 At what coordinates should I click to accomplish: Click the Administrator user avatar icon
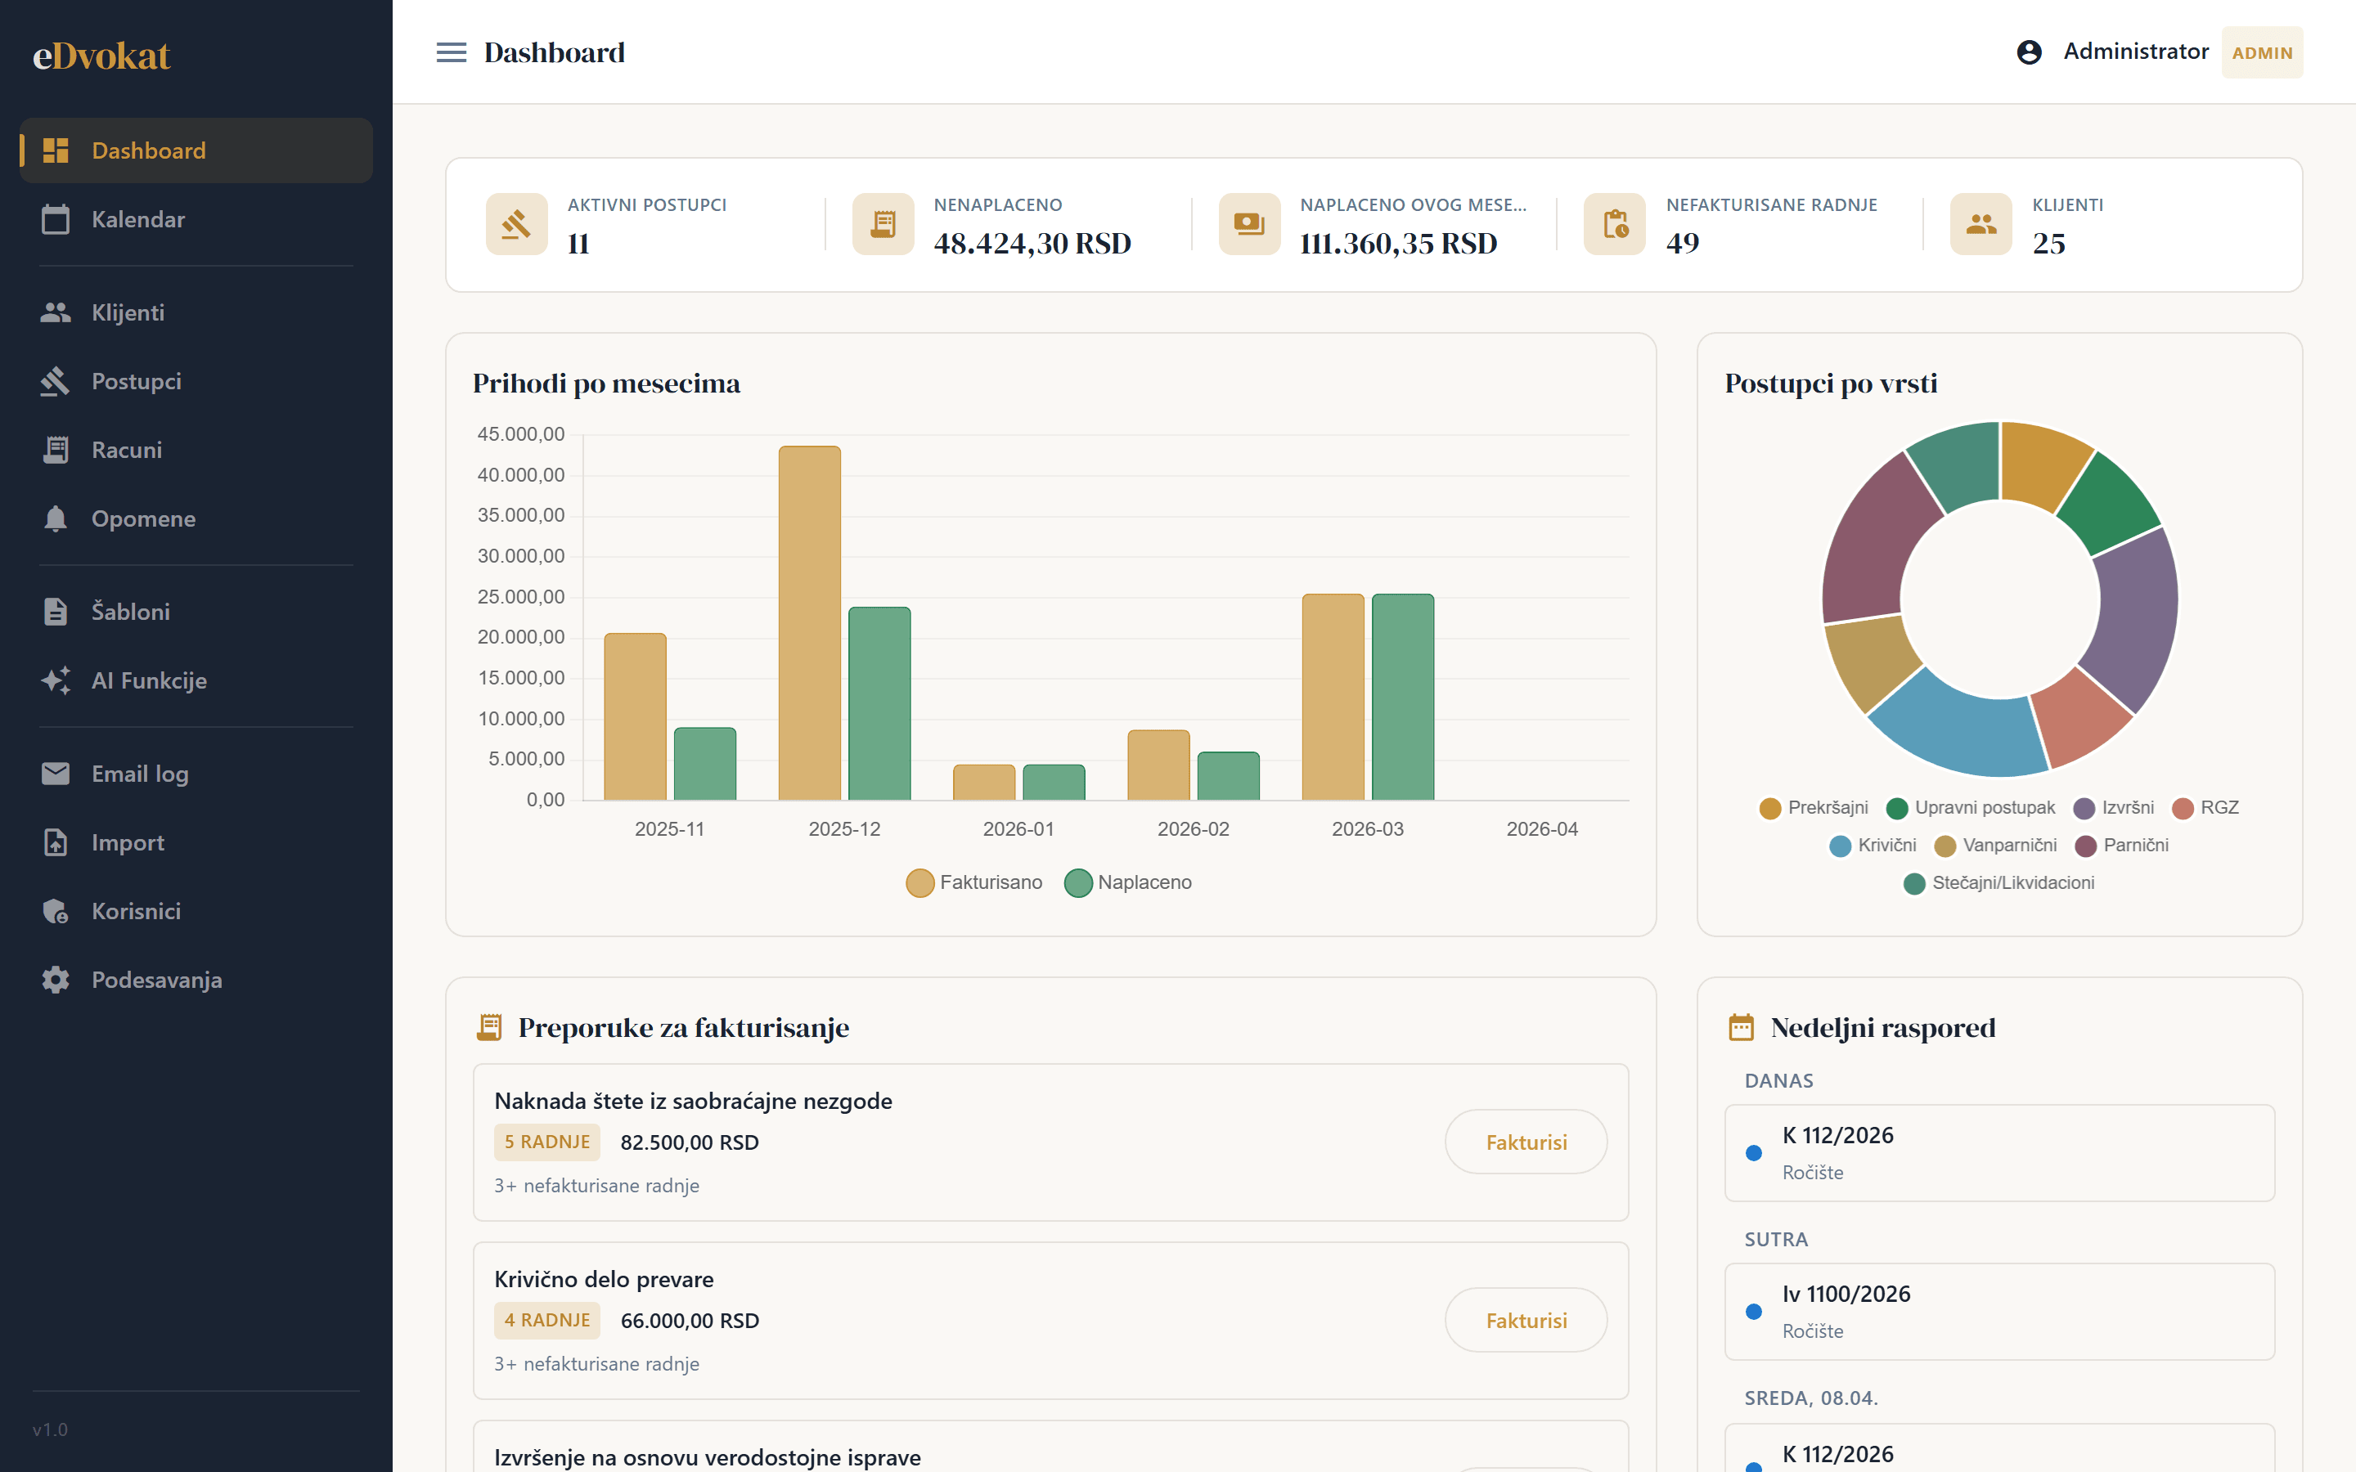[2029, 52]
